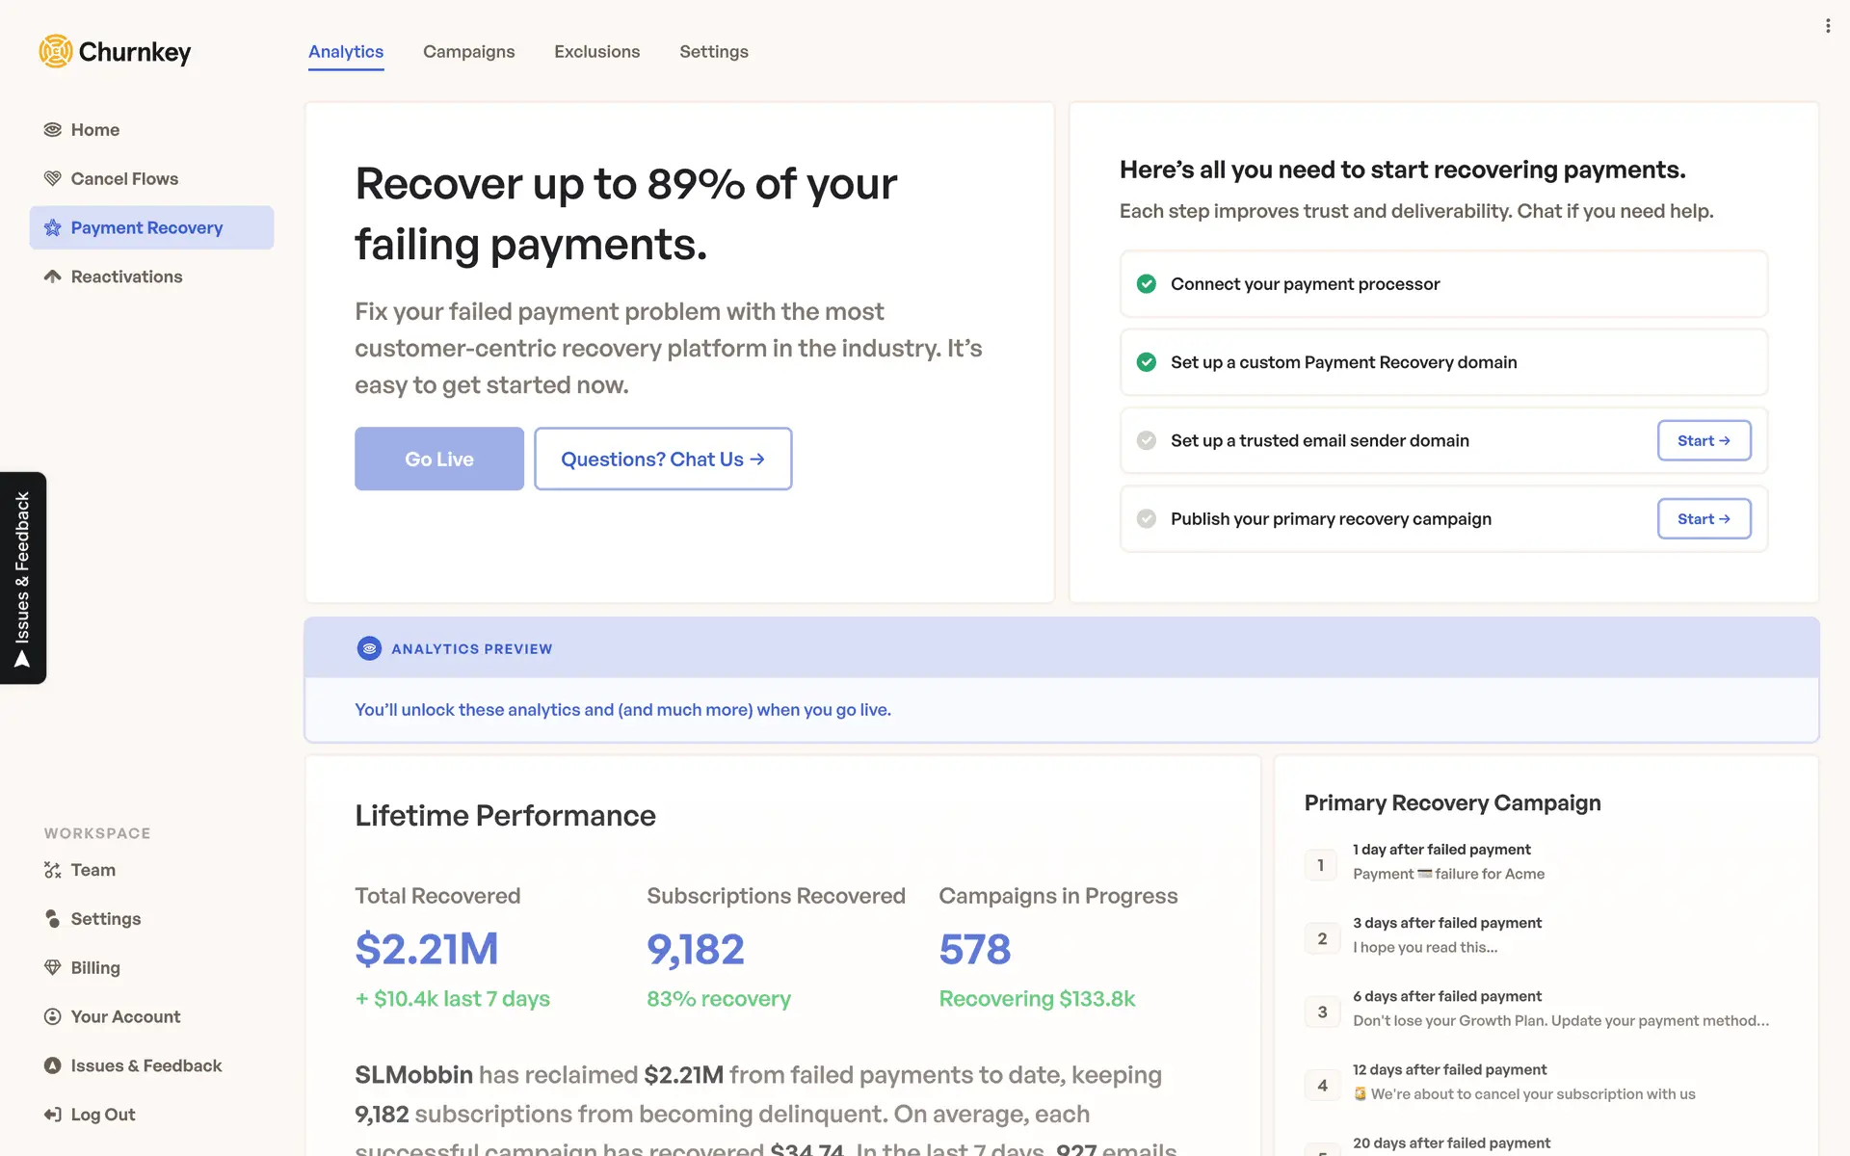Click Questions? Chat Us button
The width and height of the screenshot is (1850, 1156).
point(663,460)
